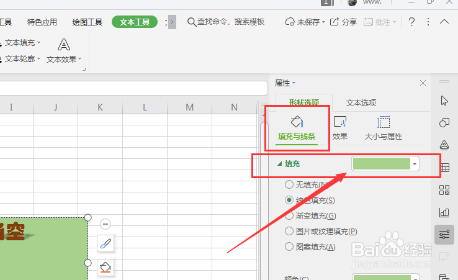The height and width of the screenshot is (280, 458).
Task: Click the floating fill bucket button
Action: [x=106, y=268]
